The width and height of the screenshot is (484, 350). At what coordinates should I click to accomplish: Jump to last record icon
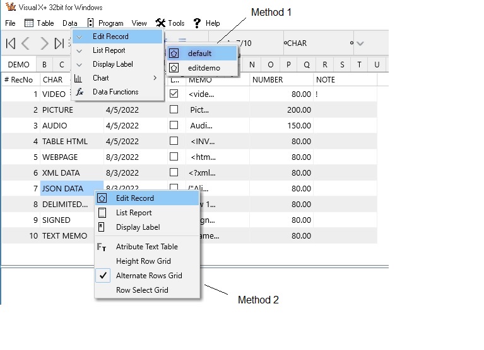point(59,43)
